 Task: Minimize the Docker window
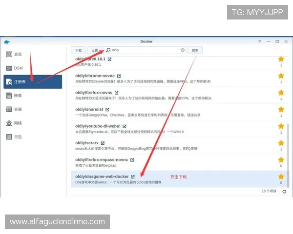(x=269, y=41)
